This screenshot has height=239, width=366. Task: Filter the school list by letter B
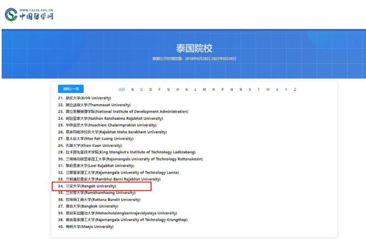[x=133, y=90]
